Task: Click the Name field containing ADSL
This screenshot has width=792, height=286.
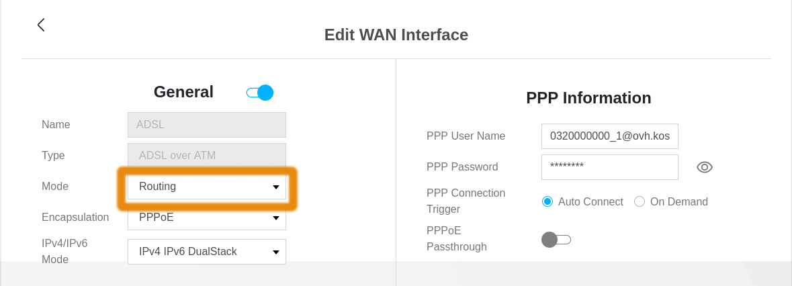Action: point(207,124)
